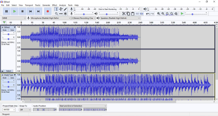Click the Undo arrow icon

click(x=148, y=14)
